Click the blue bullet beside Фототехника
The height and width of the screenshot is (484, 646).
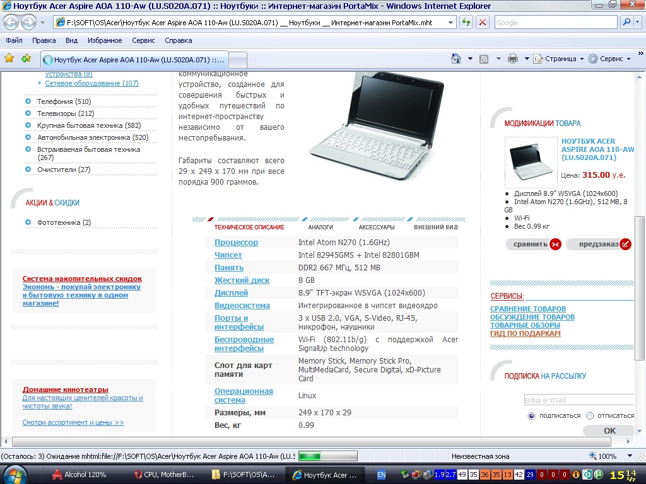[28, 222]
